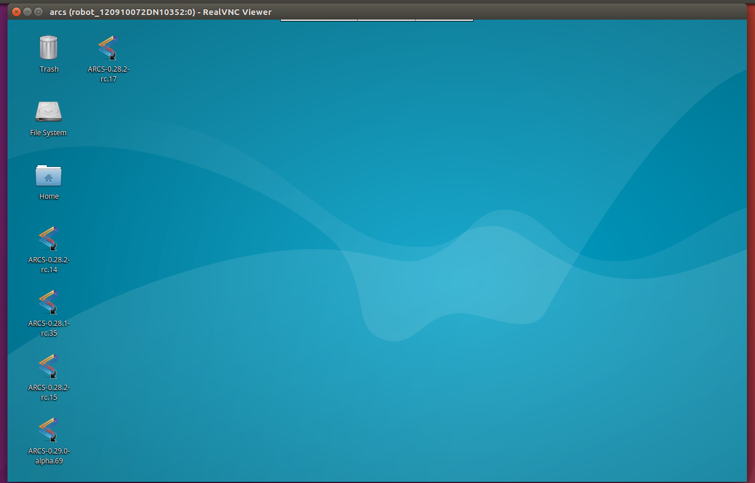Select the ARCS-0.28.1-rc.35 launcher icon
755x483 pixels.
pyautogui.click(x=49, y=302)
